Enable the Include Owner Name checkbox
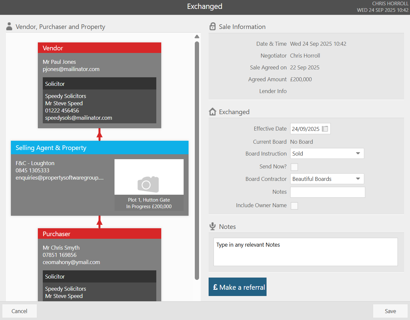Viewport: 410px width, 320px height. coord(294,206)
